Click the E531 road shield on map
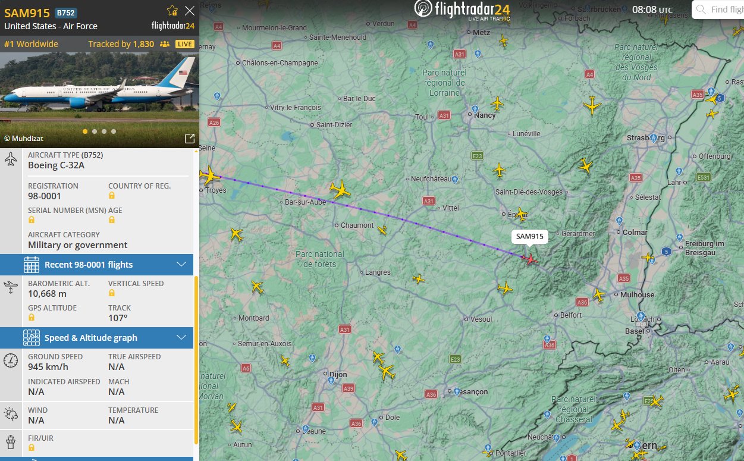The width and height of the screenshot is (744, 461). pos(704,177)
